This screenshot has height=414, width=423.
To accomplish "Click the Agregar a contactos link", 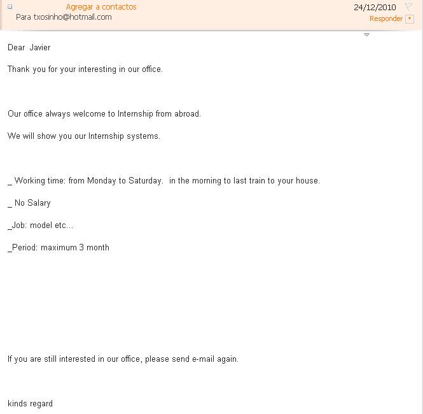I will click(101, 7).
